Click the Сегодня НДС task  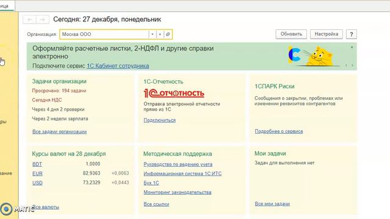click(x=47, y=100)
